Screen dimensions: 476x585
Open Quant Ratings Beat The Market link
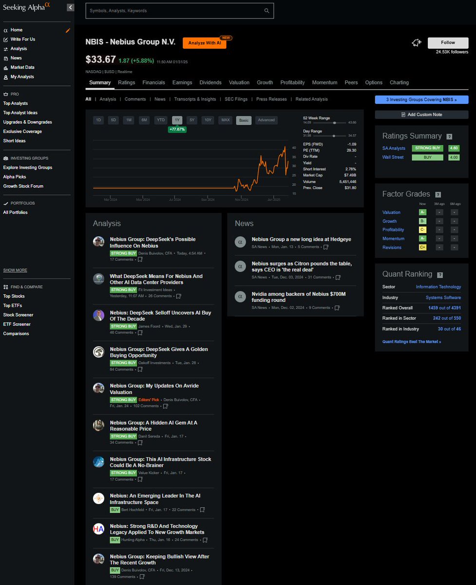click(x=412, y=342)
